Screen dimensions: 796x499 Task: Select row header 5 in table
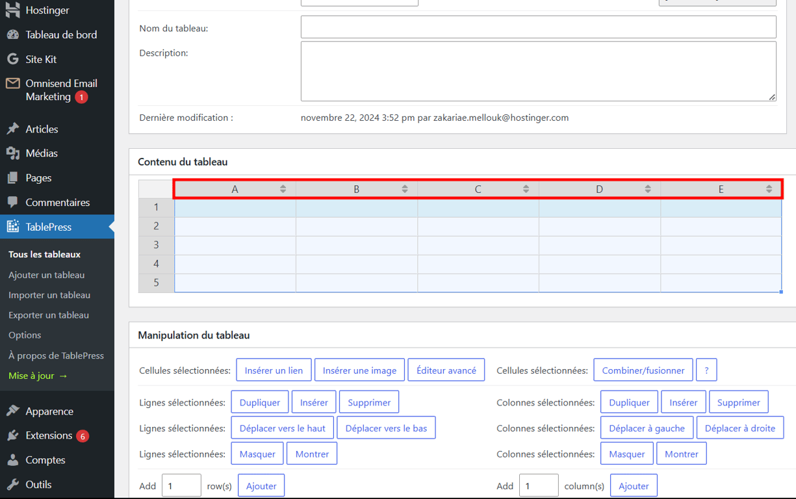[157, 283]
